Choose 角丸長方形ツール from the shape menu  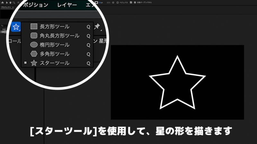(58, 36)
